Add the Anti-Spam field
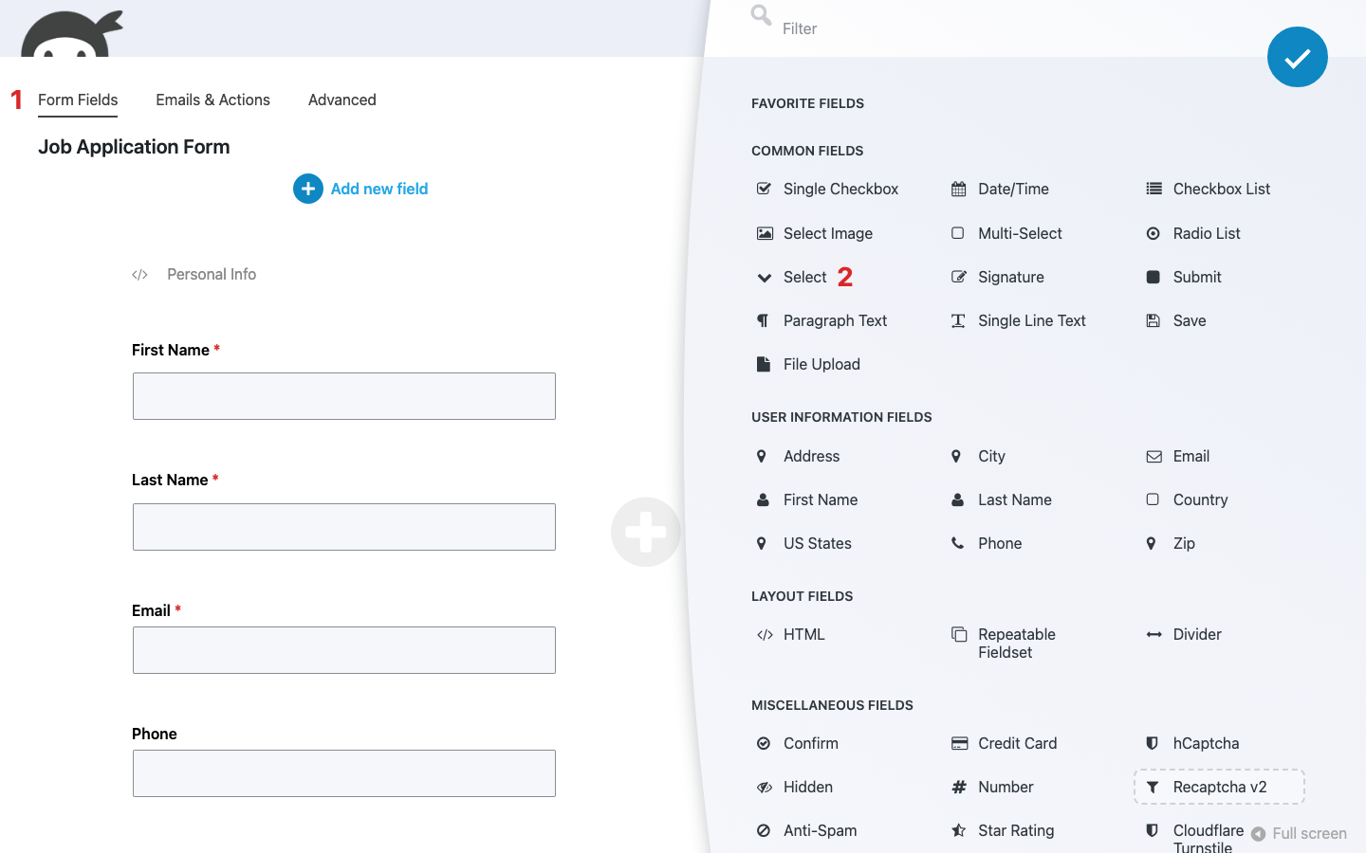This screenshot has height=853, width=1366. tap(806, 830)
